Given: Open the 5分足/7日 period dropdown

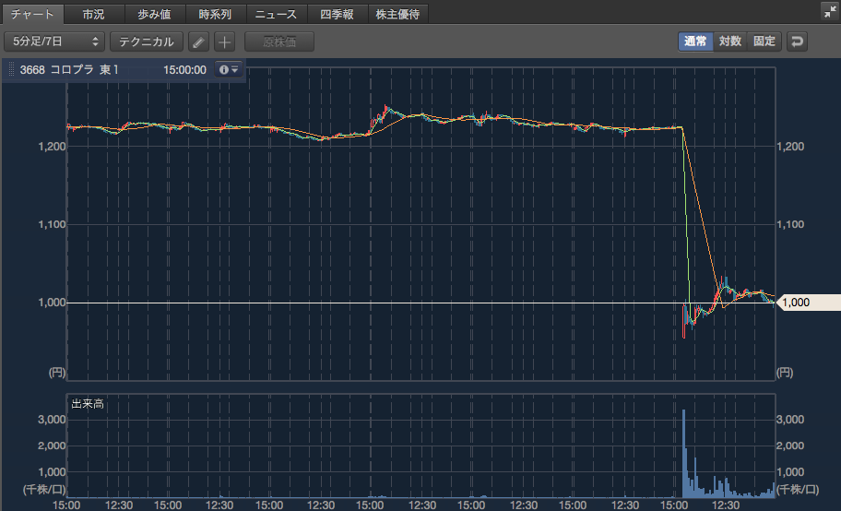Looking at the screenshot, I should pyautogui.click(x=54, y=42).
